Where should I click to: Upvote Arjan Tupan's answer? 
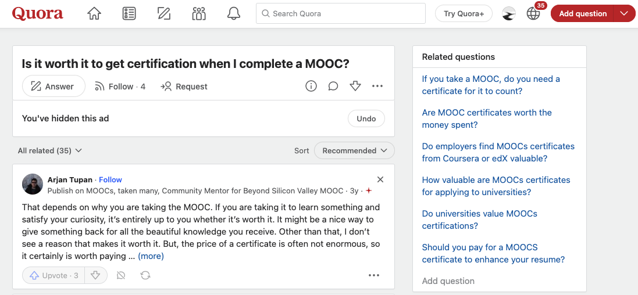(54, 275)
